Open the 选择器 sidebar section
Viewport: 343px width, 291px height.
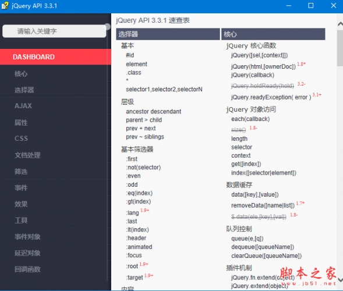tap(24, 90)
